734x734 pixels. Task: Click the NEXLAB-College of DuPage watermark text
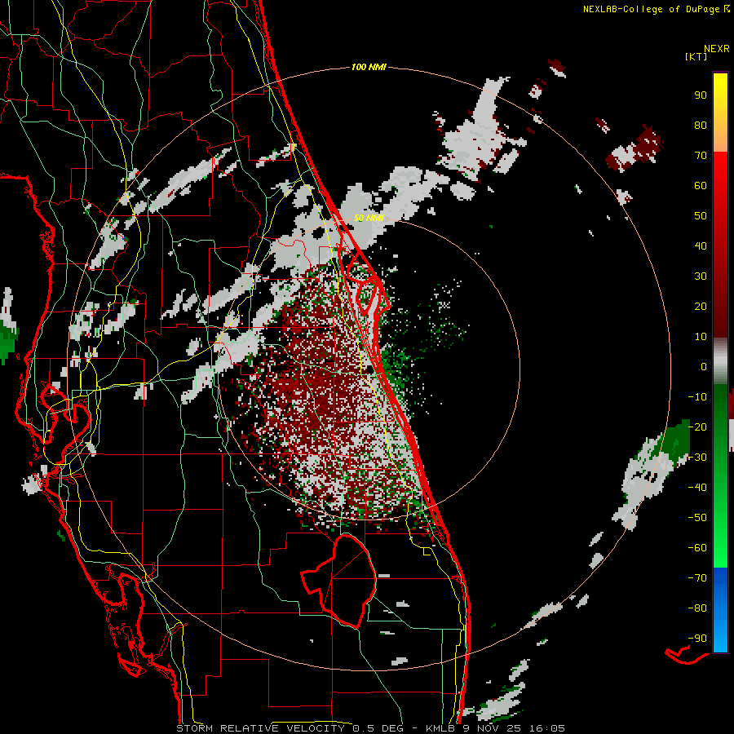click(x=656, y=9)
